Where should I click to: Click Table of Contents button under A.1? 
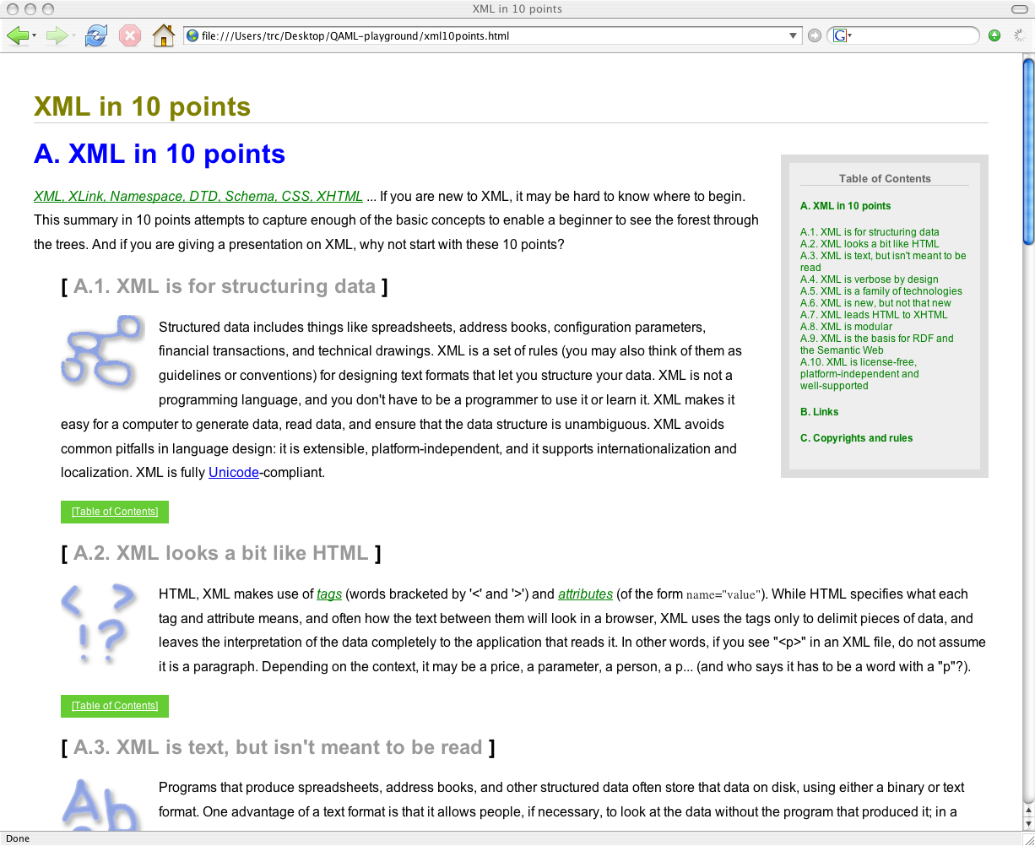pyautogui.click(x=115, y=512)
